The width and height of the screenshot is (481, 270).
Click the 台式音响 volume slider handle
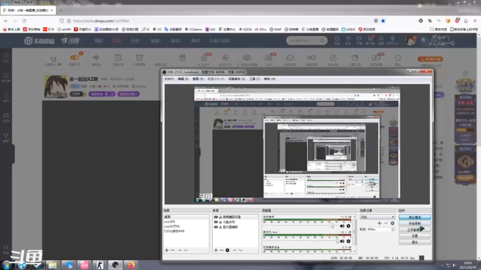coord(332,226)
